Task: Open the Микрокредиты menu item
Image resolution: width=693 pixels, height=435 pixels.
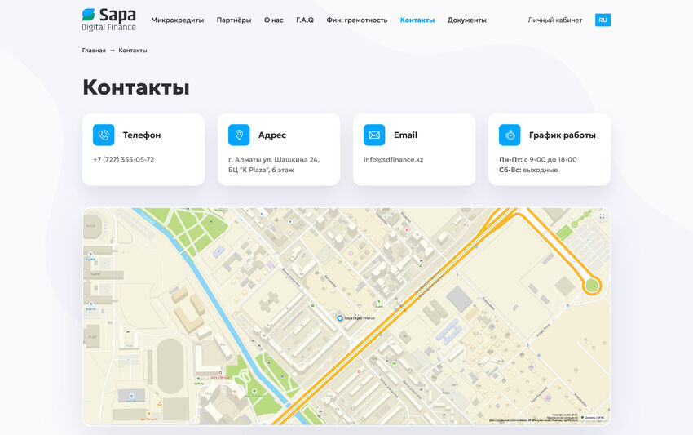Action: pyautogui.click(x=178, y=20)
